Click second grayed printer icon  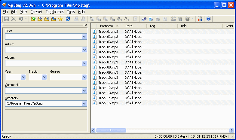(83, 19)
